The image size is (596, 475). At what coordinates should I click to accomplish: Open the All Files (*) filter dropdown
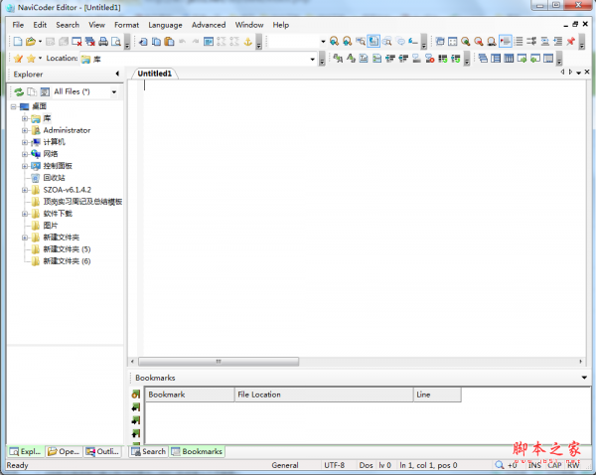[x=114, y=92]
